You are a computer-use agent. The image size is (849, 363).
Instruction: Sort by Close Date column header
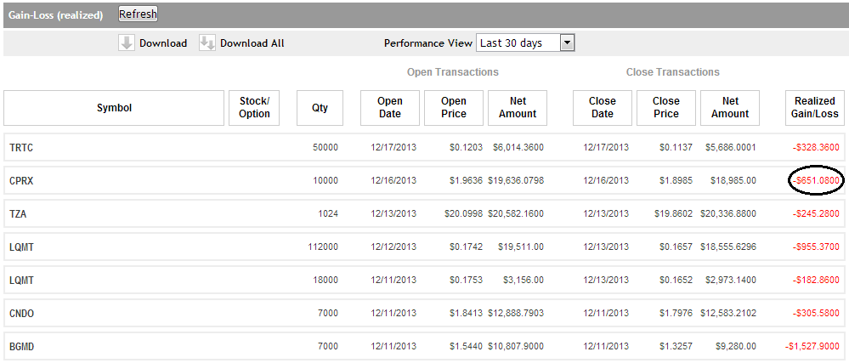[x=603, y=108]
